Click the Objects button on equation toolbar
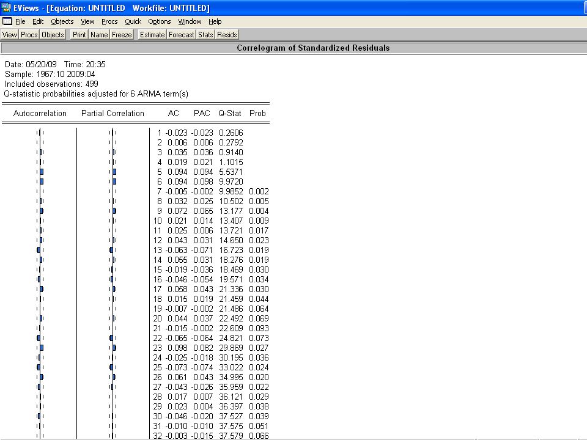 point(53,35)
